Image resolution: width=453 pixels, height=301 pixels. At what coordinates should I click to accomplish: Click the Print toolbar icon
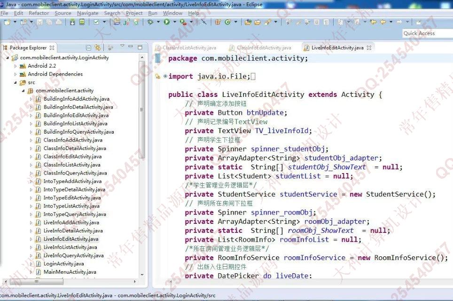tap(59, 22)
